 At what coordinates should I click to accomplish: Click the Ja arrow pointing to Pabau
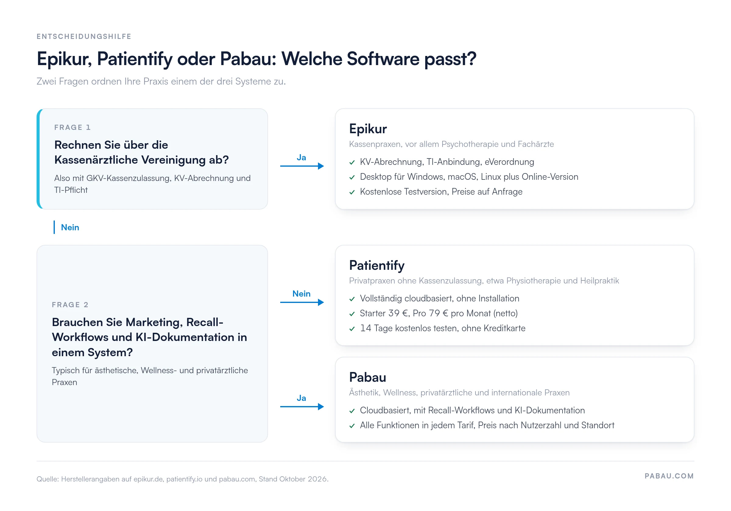302,406
